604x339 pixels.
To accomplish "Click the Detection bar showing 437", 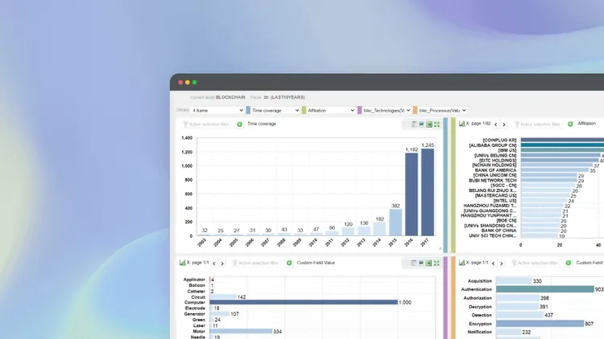I will (x=519, y=315).
